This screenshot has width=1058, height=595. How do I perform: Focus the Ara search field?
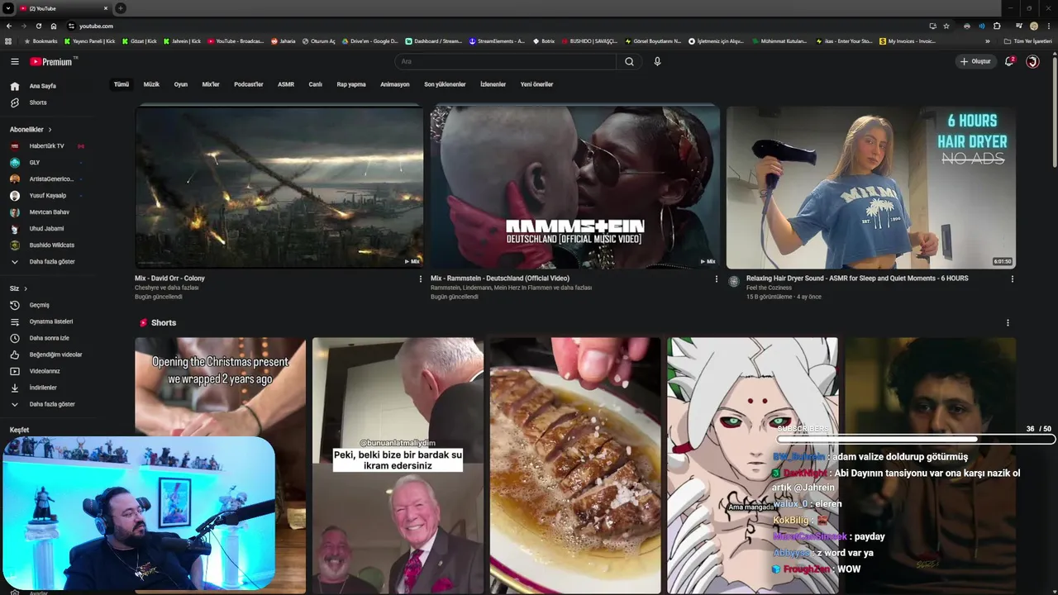tap(505, 61)
